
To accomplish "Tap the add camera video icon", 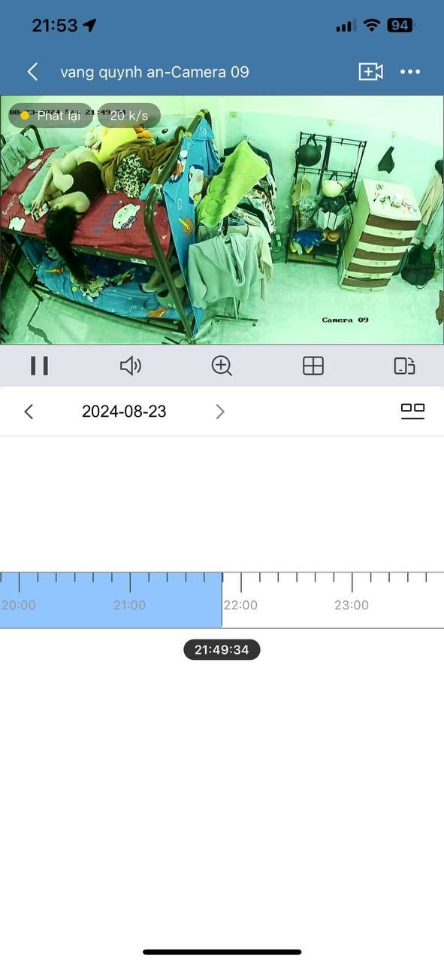I will (x=370, y=71).
